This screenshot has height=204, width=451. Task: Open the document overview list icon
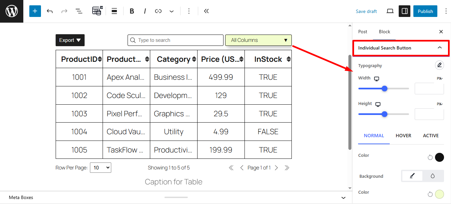point(79,11)
